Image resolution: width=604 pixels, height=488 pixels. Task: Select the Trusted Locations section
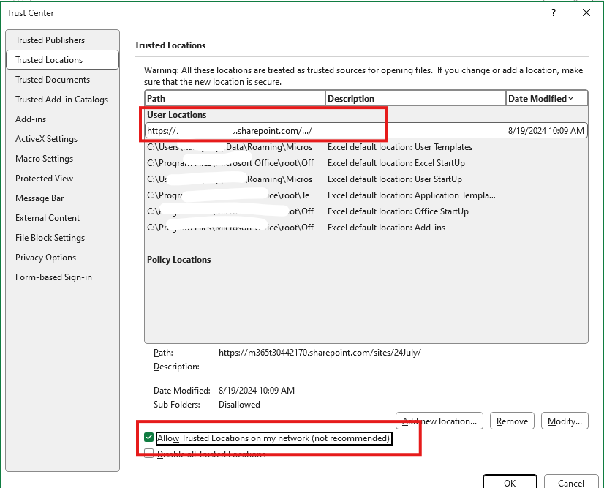pyautogui.click(x=62, y=60)
